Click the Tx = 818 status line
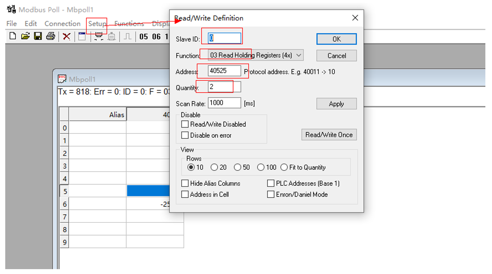Image resolution: width=492 pixels, height=274 pixels. 114,93
